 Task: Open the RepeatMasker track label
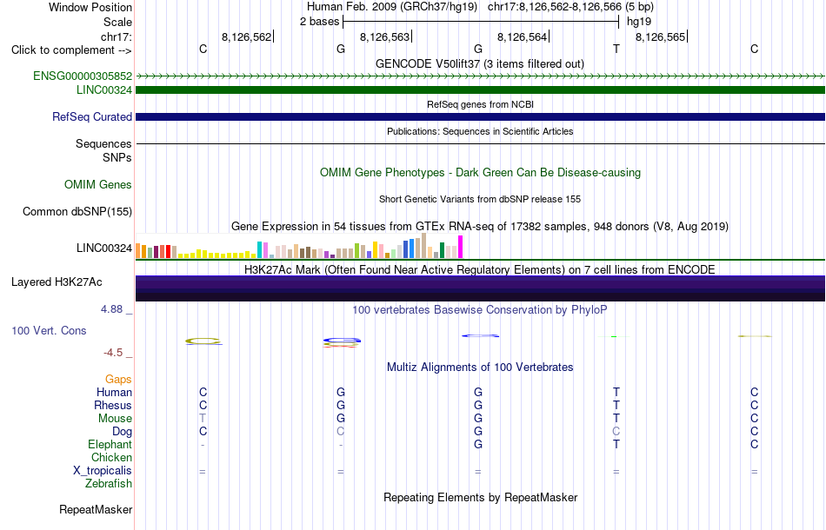(x=96, y=509)
